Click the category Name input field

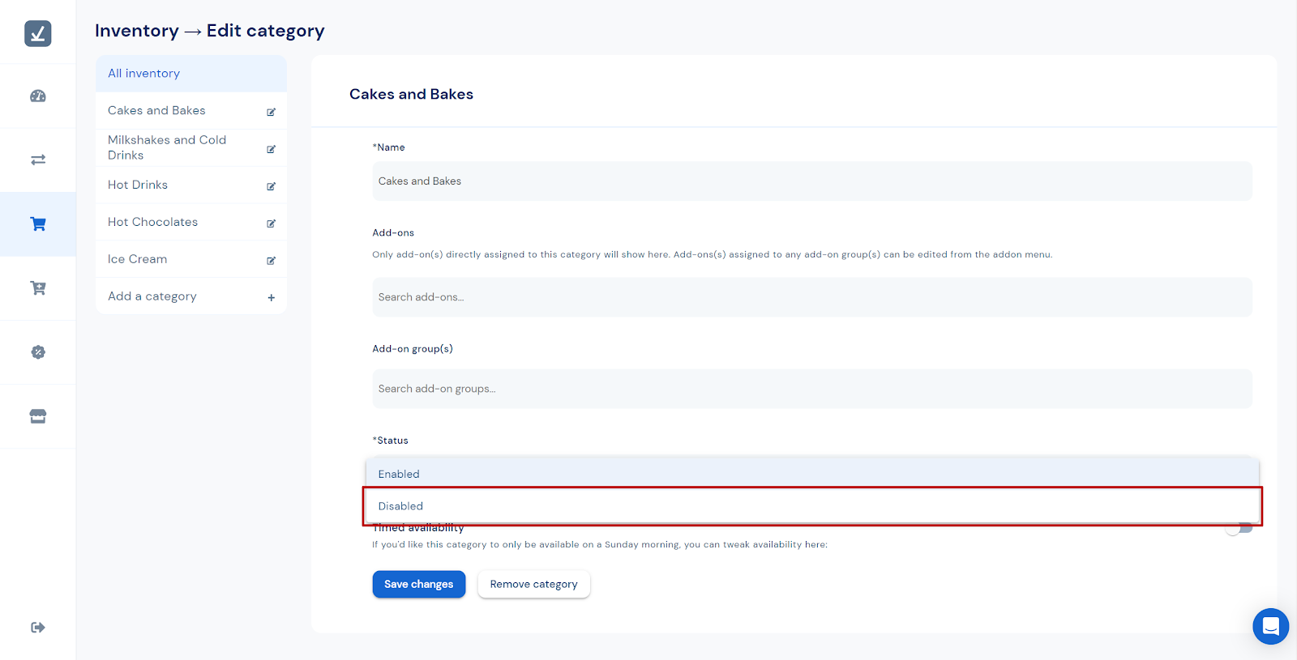point(811,181)
